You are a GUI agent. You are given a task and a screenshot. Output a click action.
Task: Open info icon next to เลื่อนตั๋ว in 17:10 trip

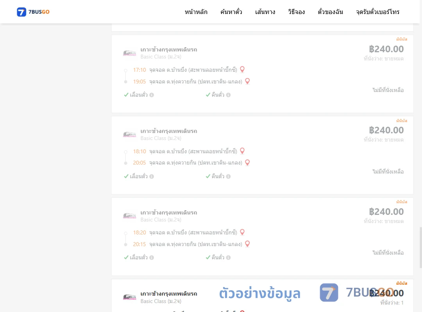(x=152, y=95)
